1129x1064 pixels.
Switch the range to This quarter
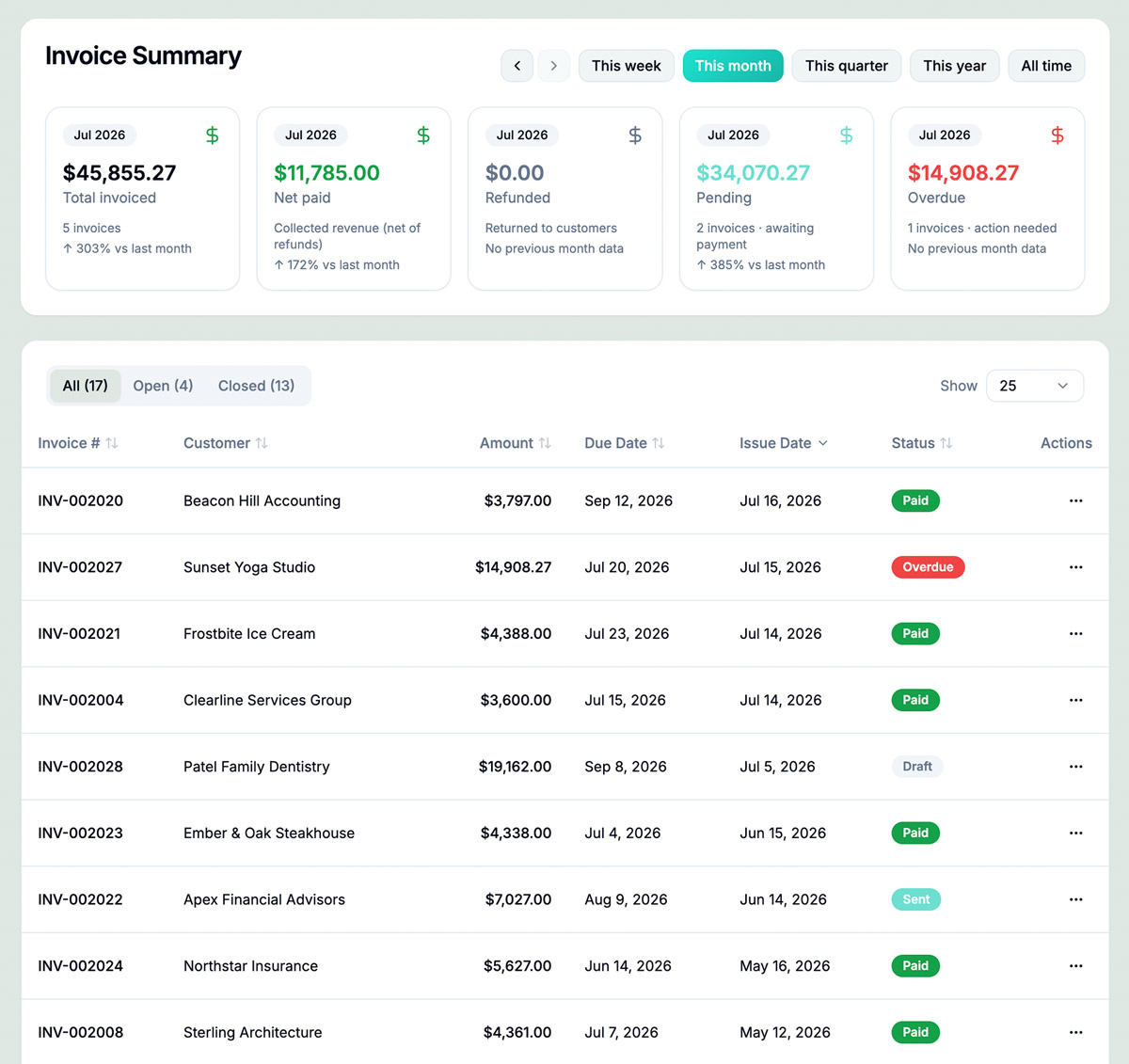(847, 66)
